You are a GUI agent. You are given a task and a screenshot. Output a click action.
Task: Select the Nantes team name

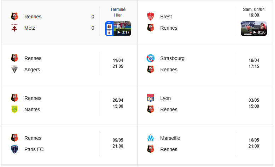pos(32,109)
